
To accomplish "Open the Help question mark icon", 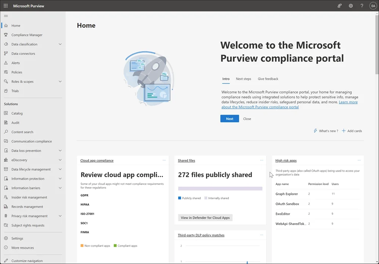I will (362, 6).
